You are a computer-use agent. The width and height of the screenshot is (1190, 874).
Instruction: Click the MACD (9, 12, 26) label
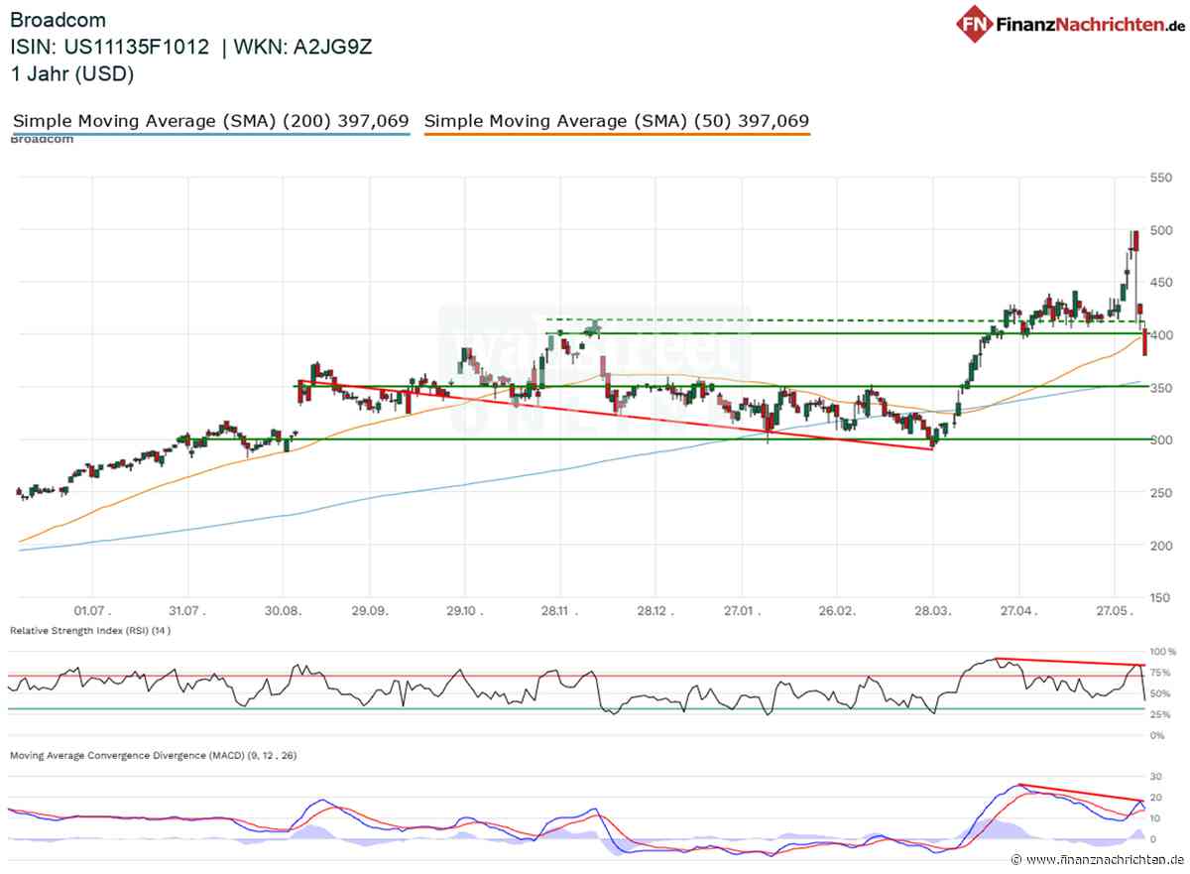click(x=154, y=756)
